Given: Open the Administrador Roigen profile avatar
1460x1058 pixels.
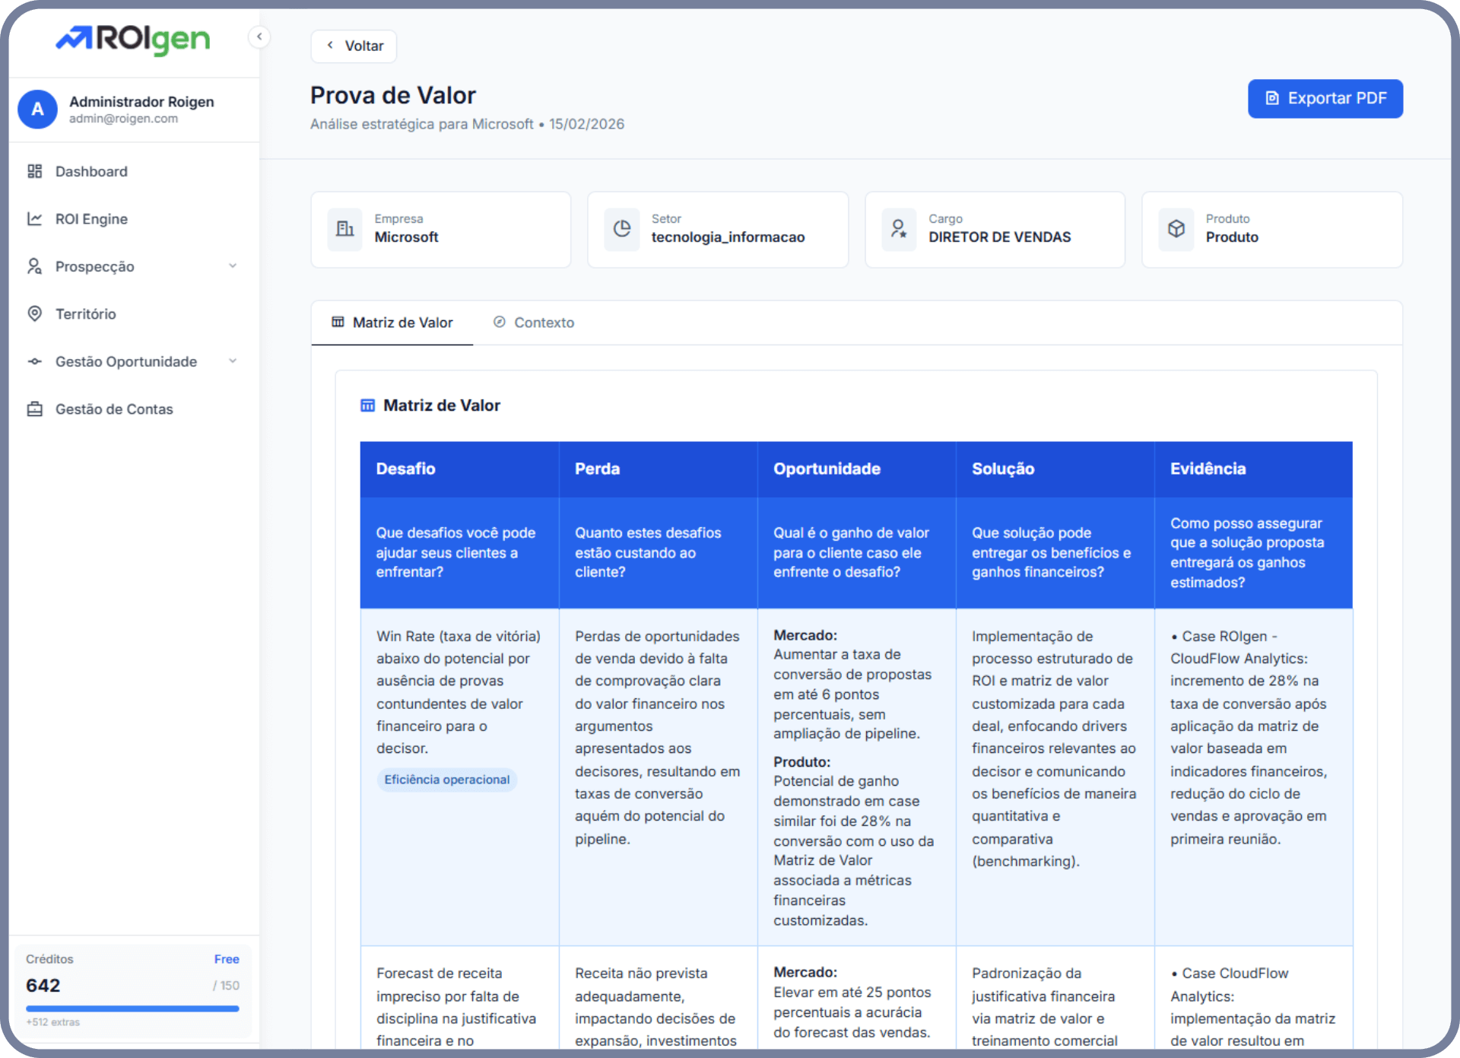Looking at the screenshot, I should [37, 110].
